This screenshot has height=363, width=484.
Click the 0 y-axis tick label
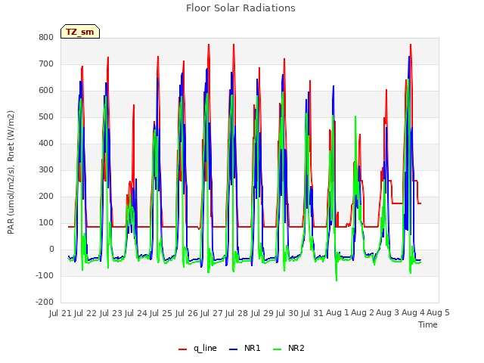pyautogui.click(x=51, y=249)
